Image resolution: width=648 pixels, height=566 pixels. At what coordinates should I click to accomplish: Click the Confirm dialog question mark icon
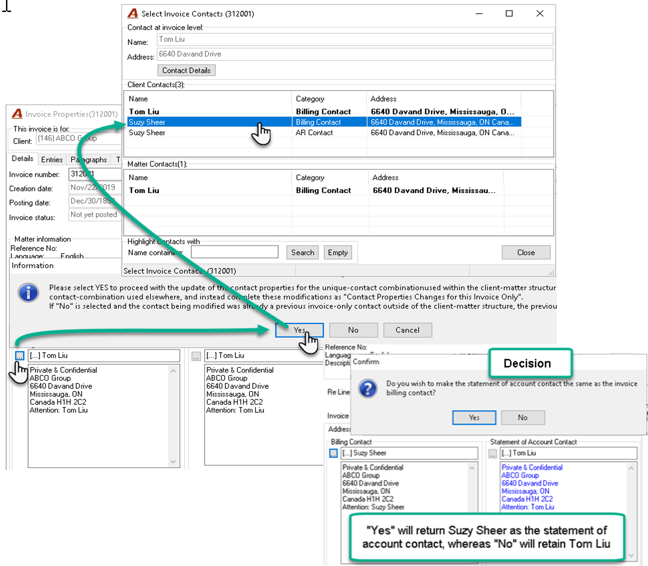tap(368, 388)
